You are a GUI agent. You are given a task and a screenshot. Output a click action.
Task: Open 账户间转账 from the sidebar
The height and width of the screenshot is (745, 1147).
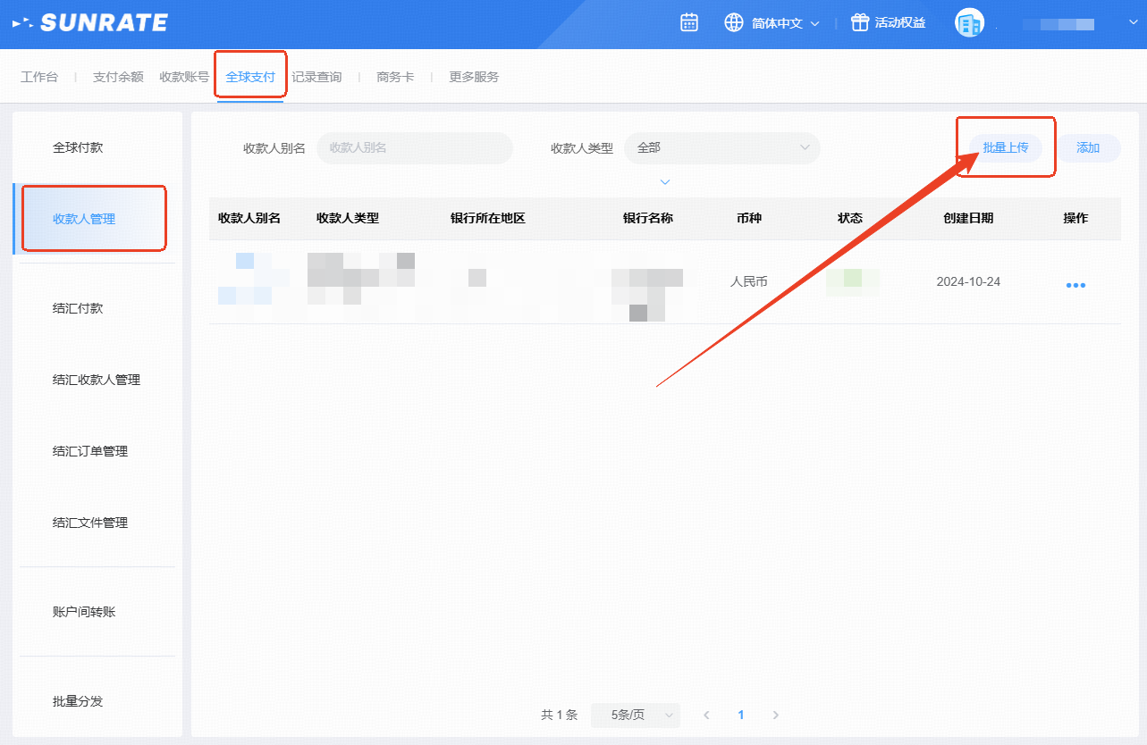84,612
